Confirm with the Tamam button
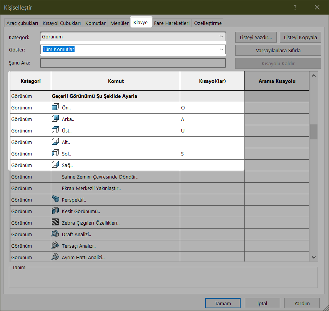This screenshot has height=311, width=329. (223, 303)
